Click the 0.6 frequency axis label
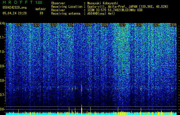180x115 pixels. point(2,109)
